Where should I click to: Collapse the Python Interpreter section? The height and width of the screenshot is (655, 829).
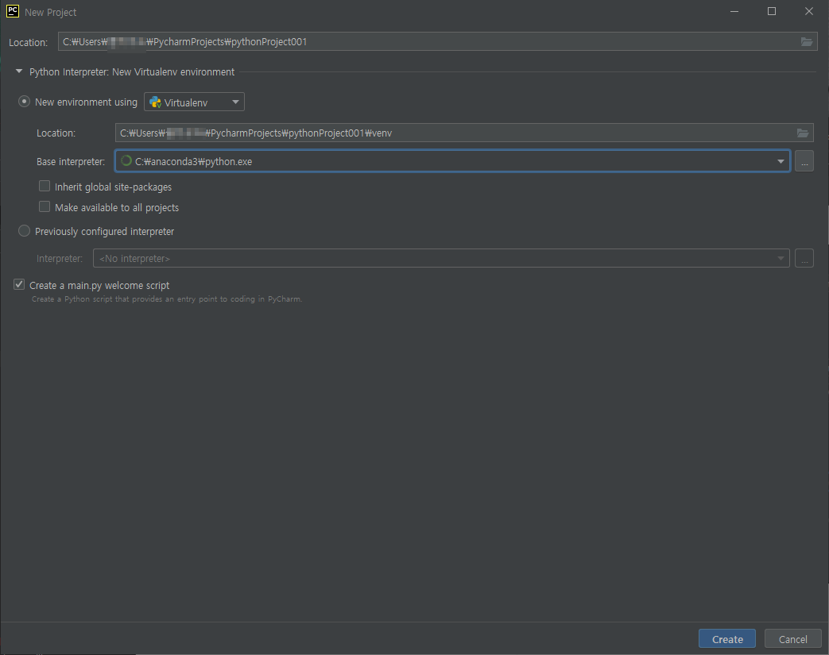coord(19,71)
